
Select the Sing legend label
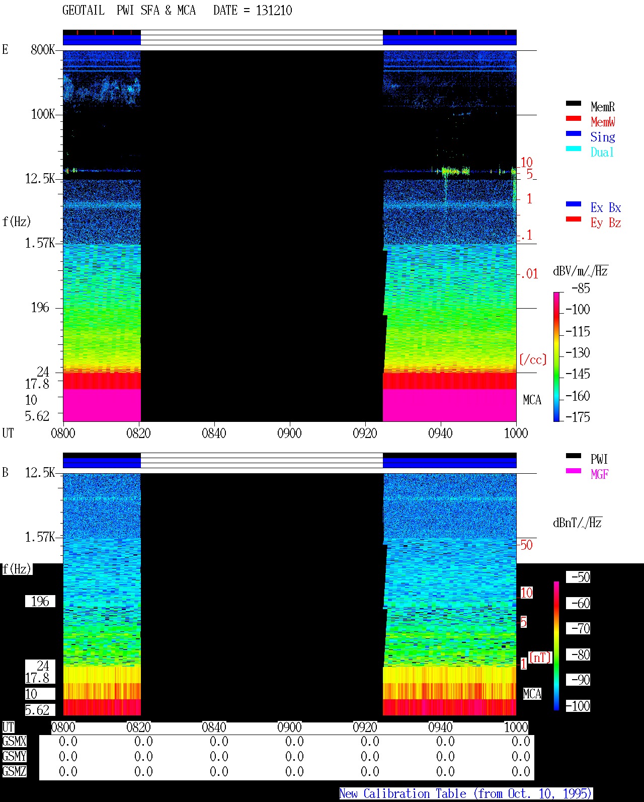click(603, 137)
